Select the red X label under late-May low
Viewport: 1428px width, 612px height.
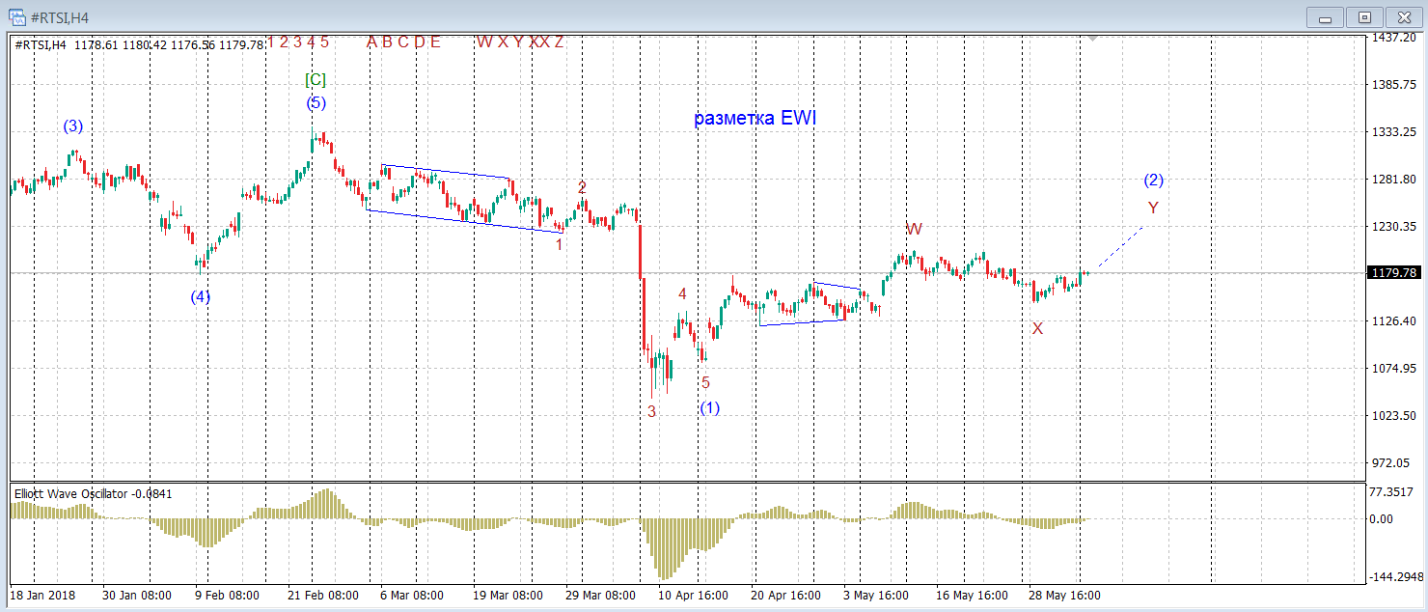click(1037, 328)
